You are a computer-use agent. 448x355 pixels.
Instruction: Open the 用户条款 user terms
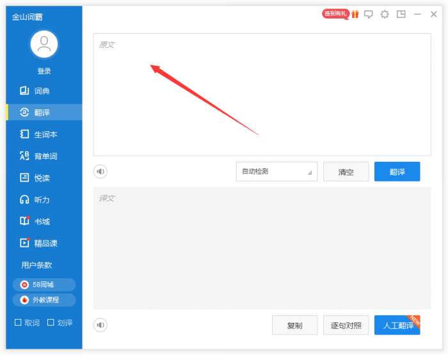tap(36, 265)
